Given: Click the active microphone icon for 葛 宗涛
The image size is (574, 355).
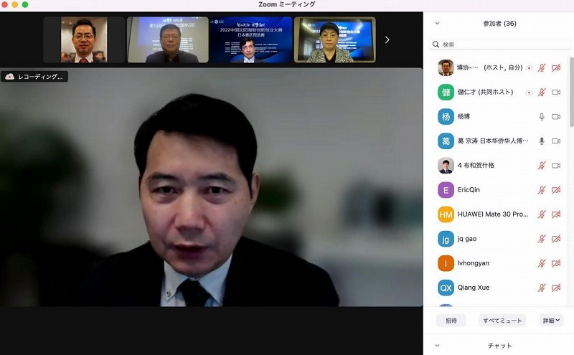Looking at the screenshot, I should pyautogui.click(x=542, y=141).
